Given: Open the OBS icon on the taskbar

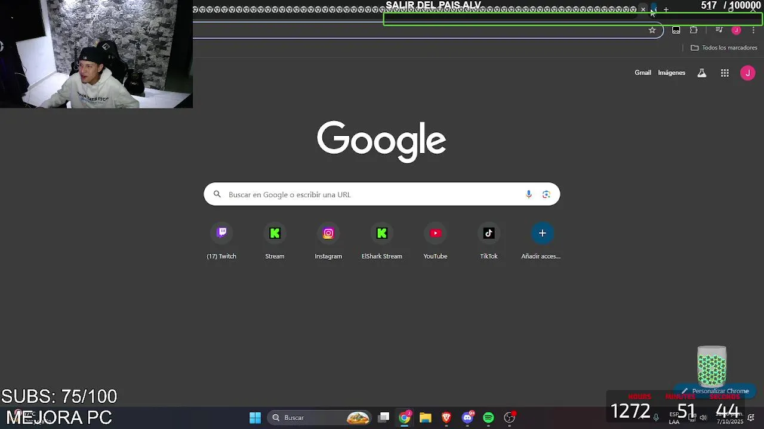Looking at the screenshot, I should point(509,418).
